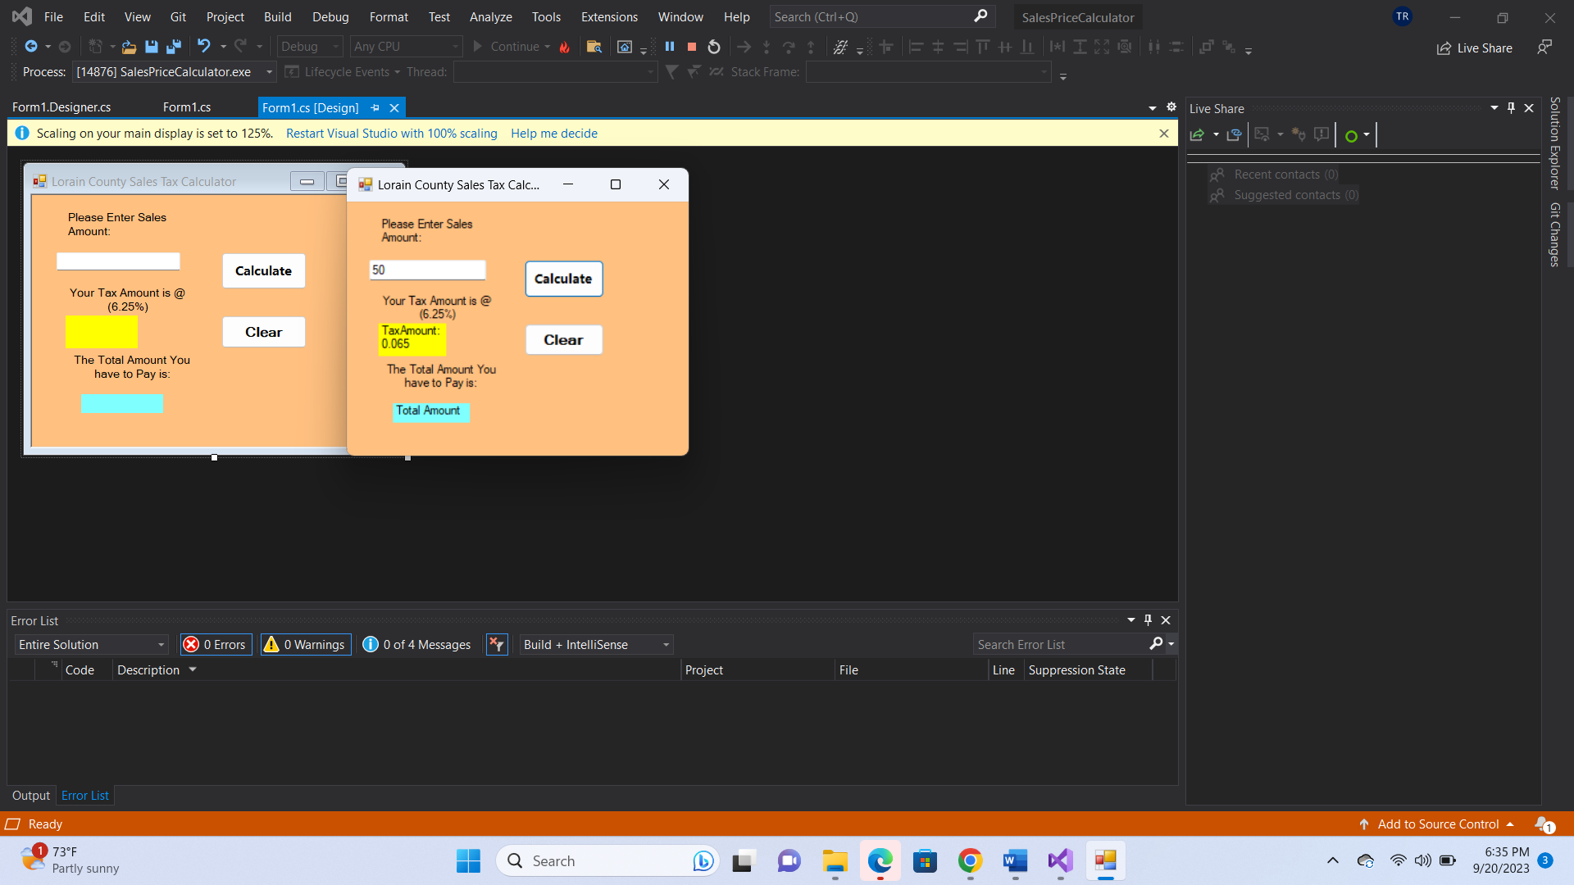Click the cyan Total Amount label
1574x885 pixels.
[x=431, y=411]
